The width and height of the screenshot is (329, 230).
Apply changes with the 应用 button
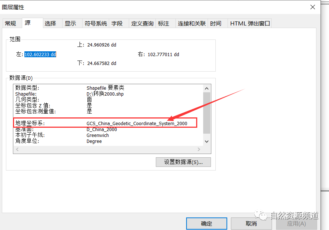pos(296,223)
